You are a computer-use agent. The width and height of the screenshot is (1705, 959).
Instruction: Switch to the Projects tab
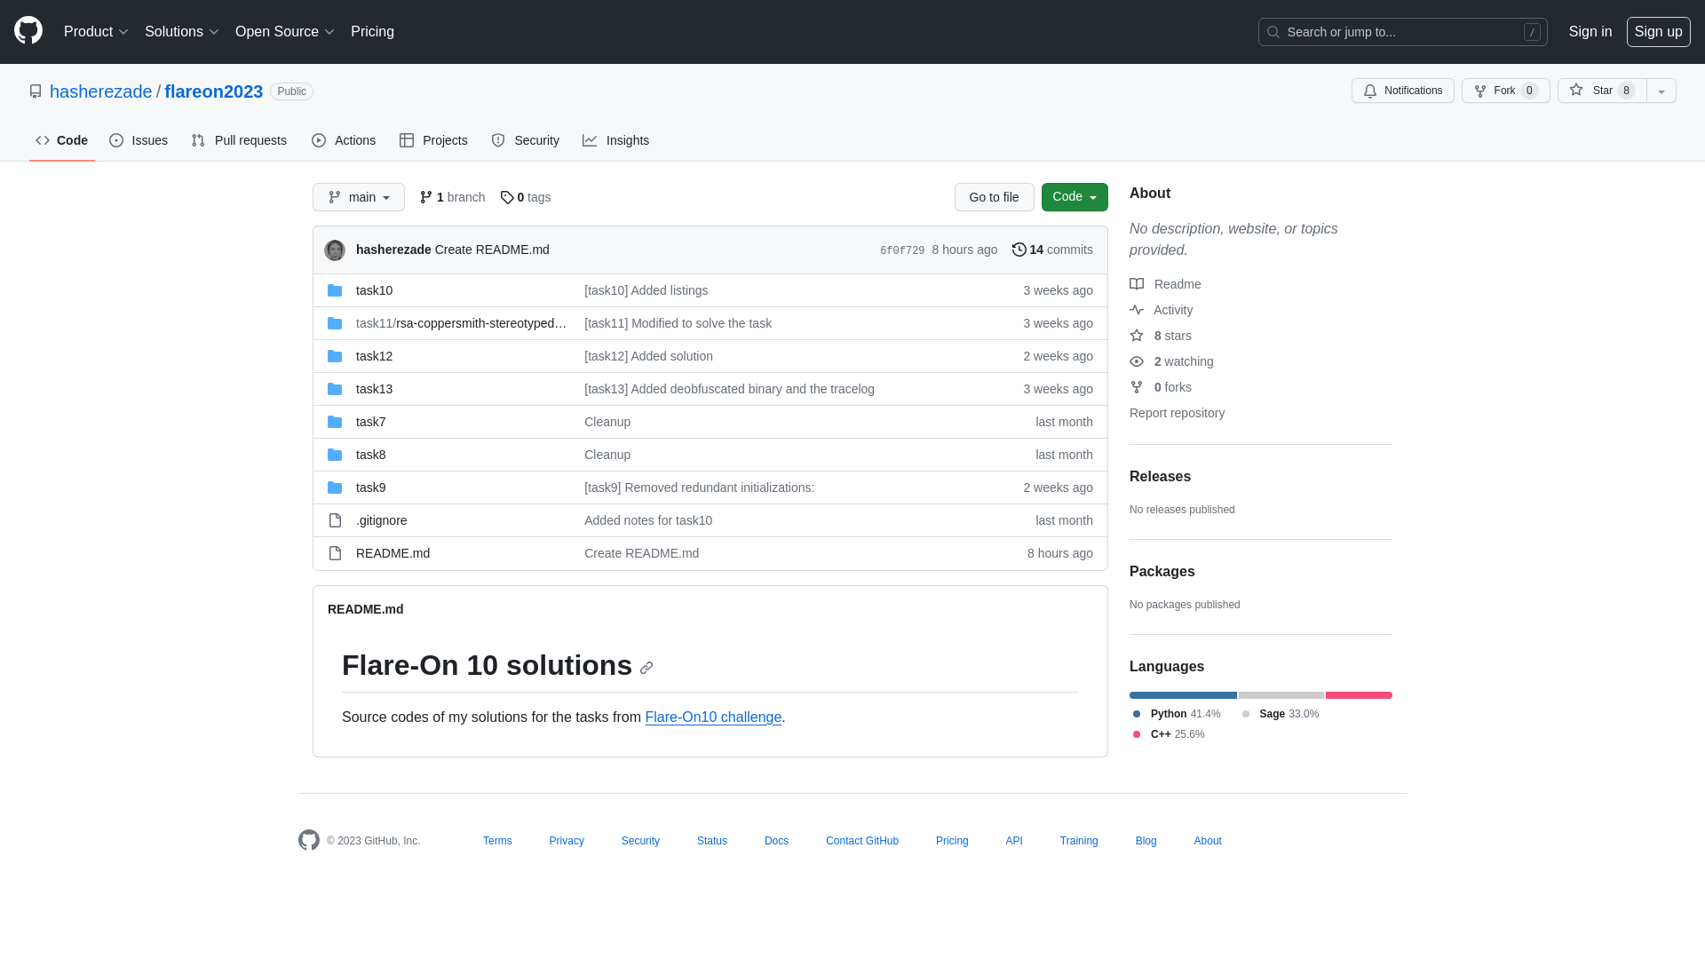pyautogui.click(x=433, y=140)
